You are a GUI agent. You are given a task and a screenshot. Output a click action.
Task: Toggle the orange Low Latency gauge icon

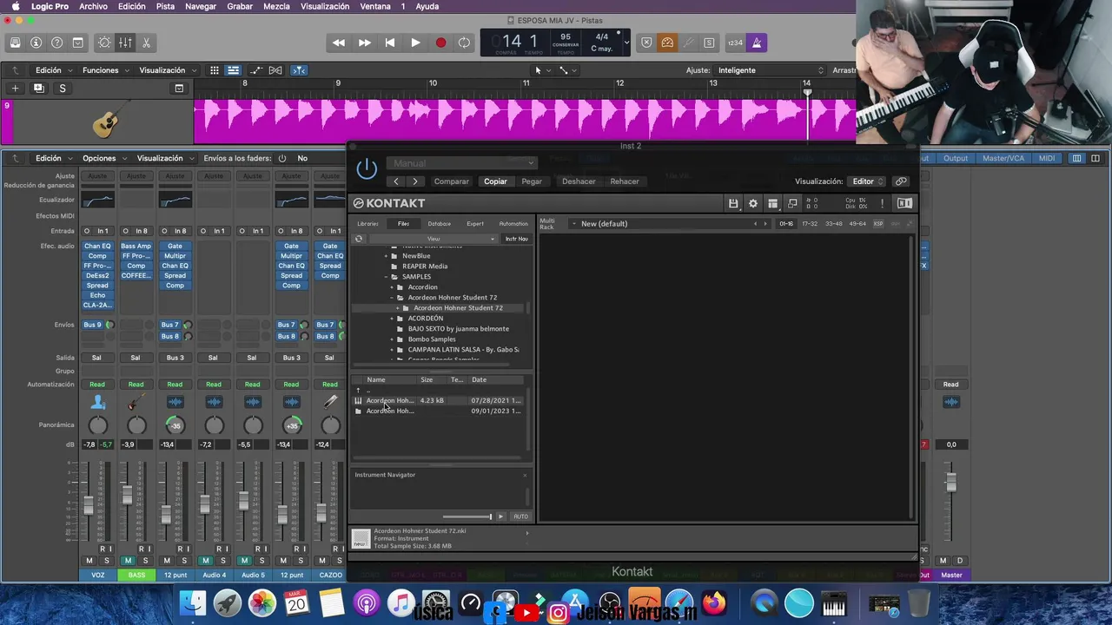tap(667, 43)
